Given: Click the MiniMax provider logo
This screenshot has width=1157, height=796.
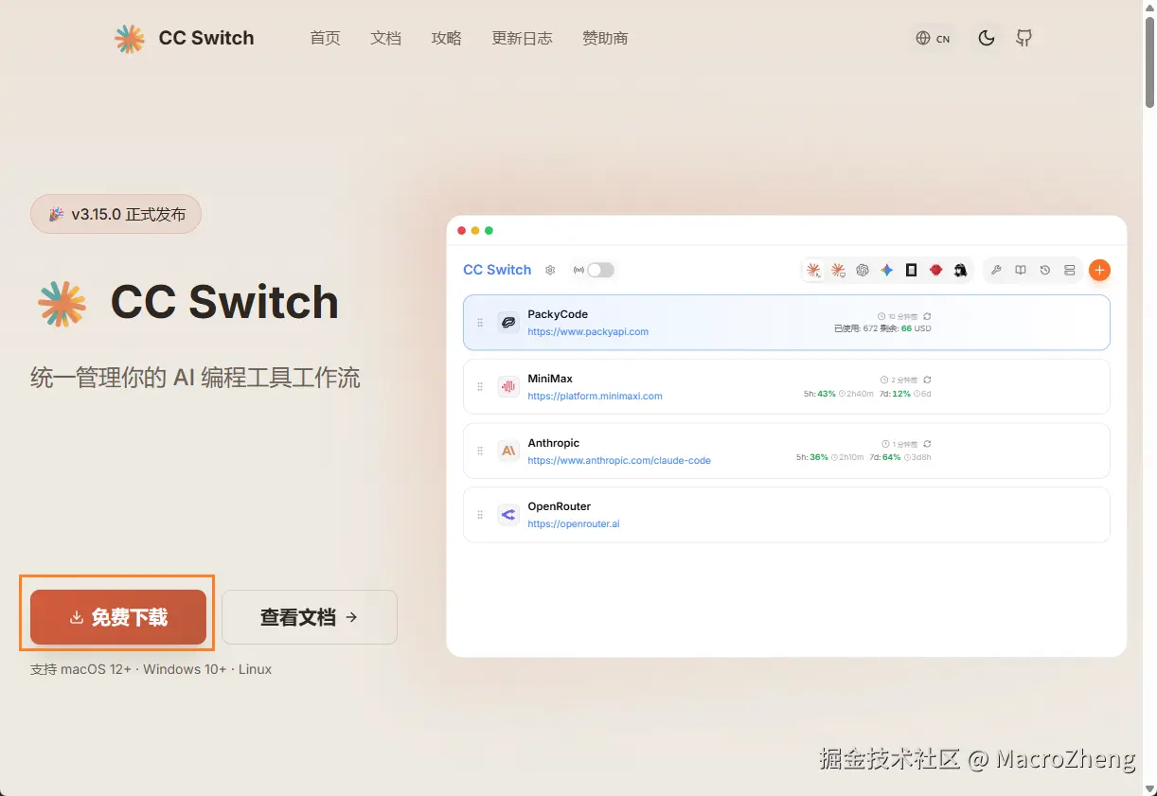Looking at the screenshot, I should coord(508,386).
